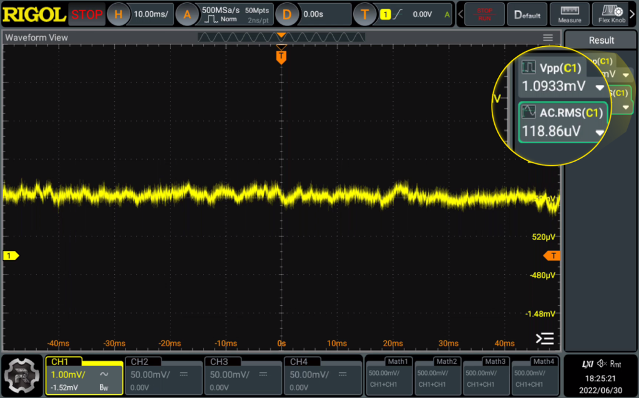Enable channel CH2
This screenshot has width=639, height=398.
tap(163, 375)
